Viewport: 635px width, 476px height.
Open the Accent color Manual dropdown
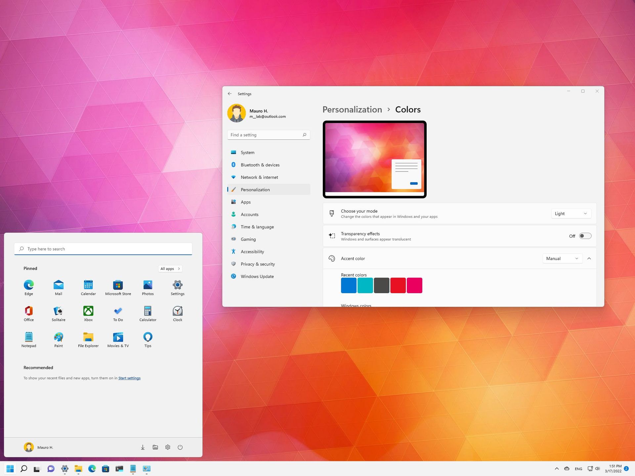click(x=562, y=258)
